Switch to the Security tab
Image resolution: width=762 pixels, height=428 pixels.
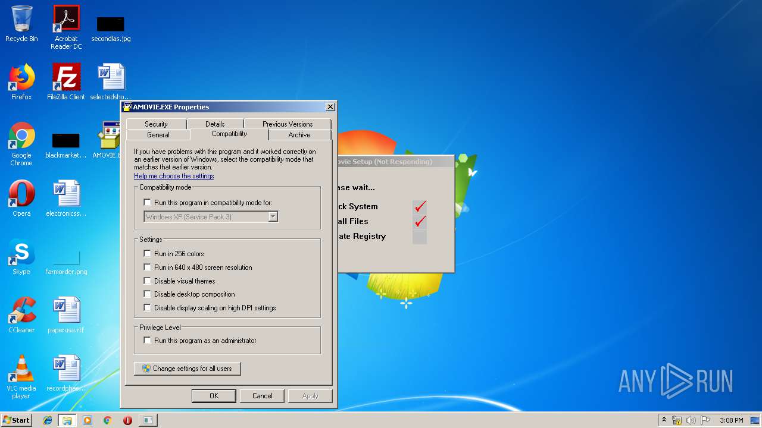156,124
